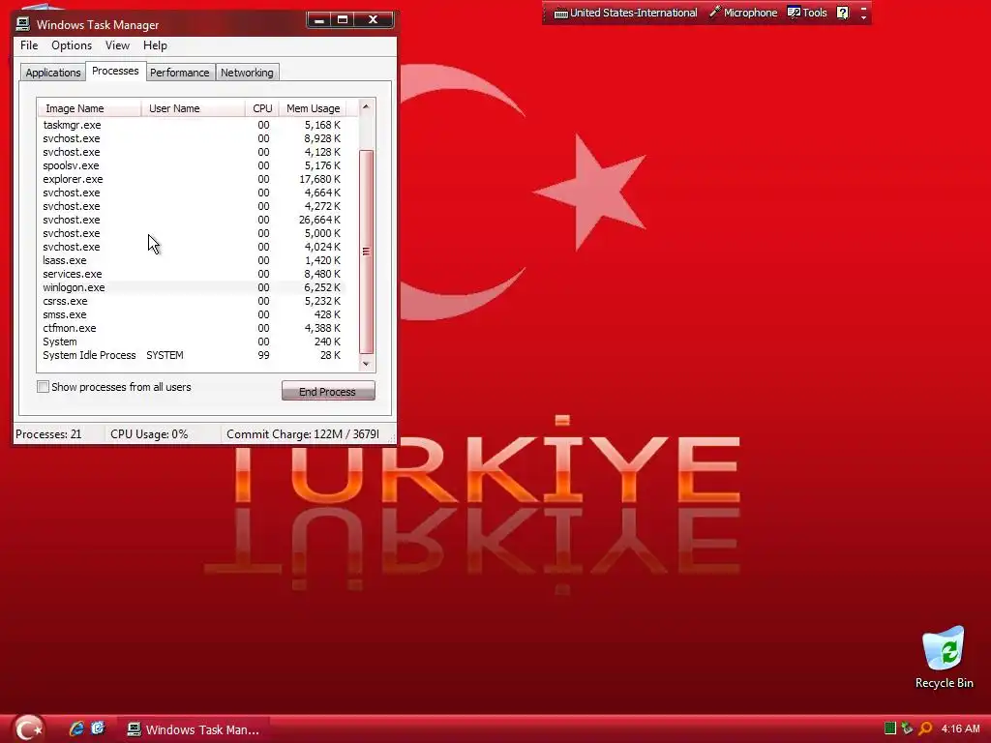Select the csrss.exe process
This screenshot has width=991, height=743.
[x=193, y=301]
